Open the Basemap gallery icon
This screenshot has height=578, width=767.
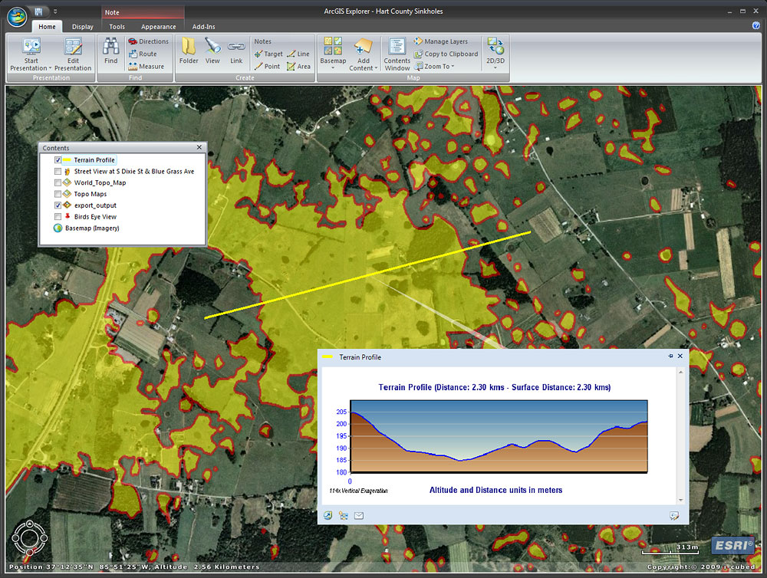coord(333,47)
